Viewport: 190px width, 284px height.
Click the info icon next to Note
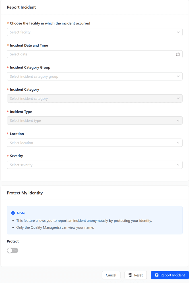(x=13, y=213)
